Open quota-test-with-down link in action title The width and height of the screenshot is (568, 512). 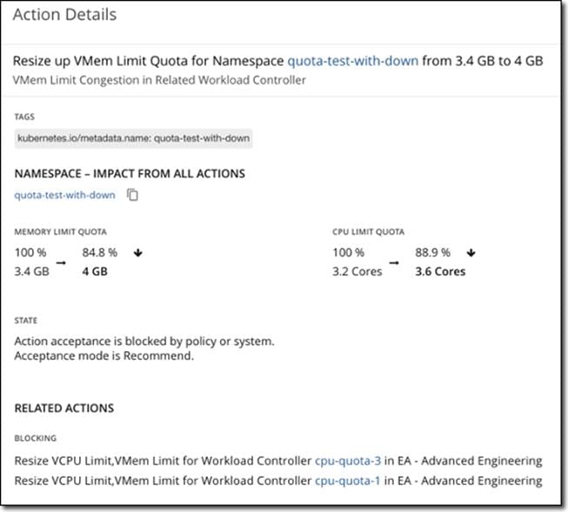[x=353, y=61]
